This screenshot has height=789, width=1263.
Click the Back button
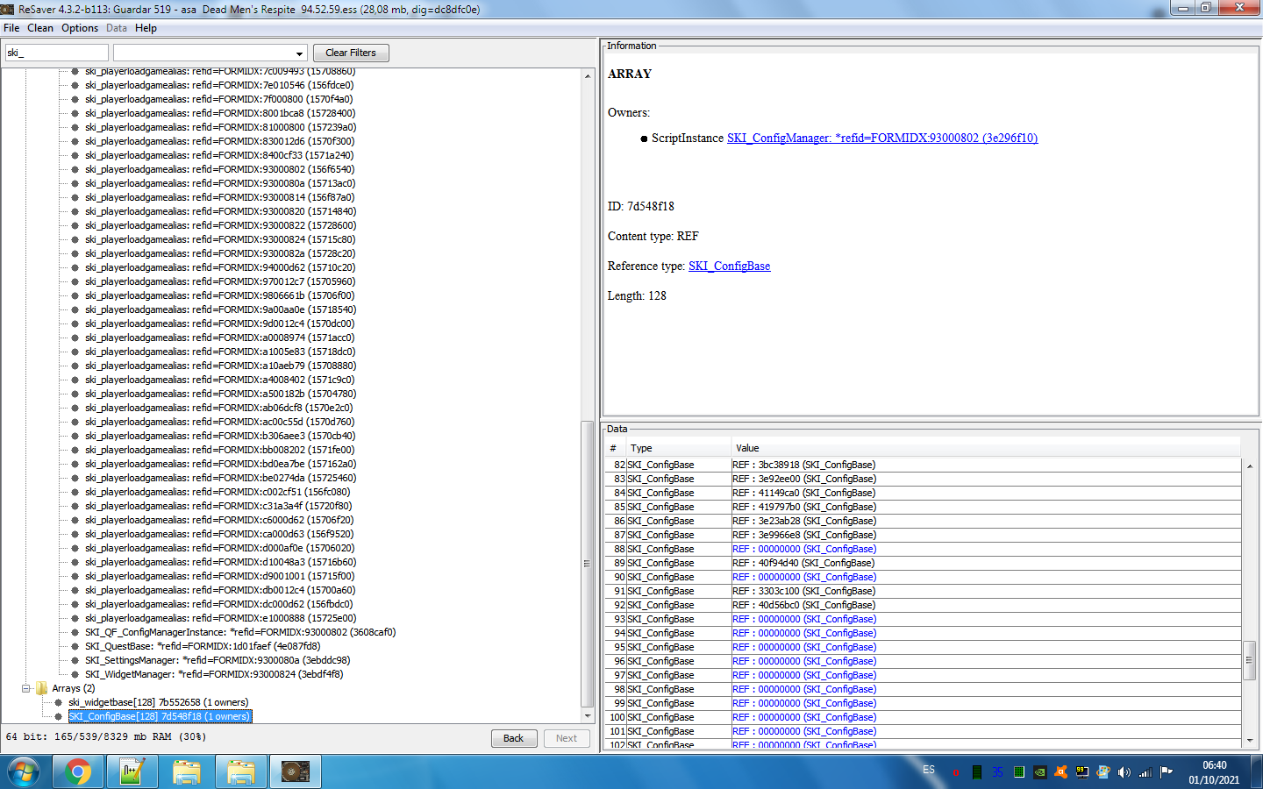coord(513,738)
